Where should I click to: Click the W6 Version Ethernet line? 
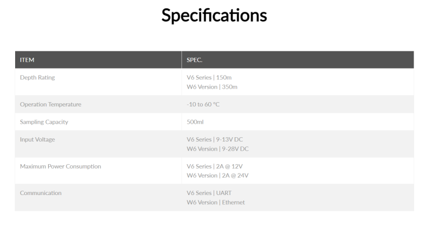216,202
